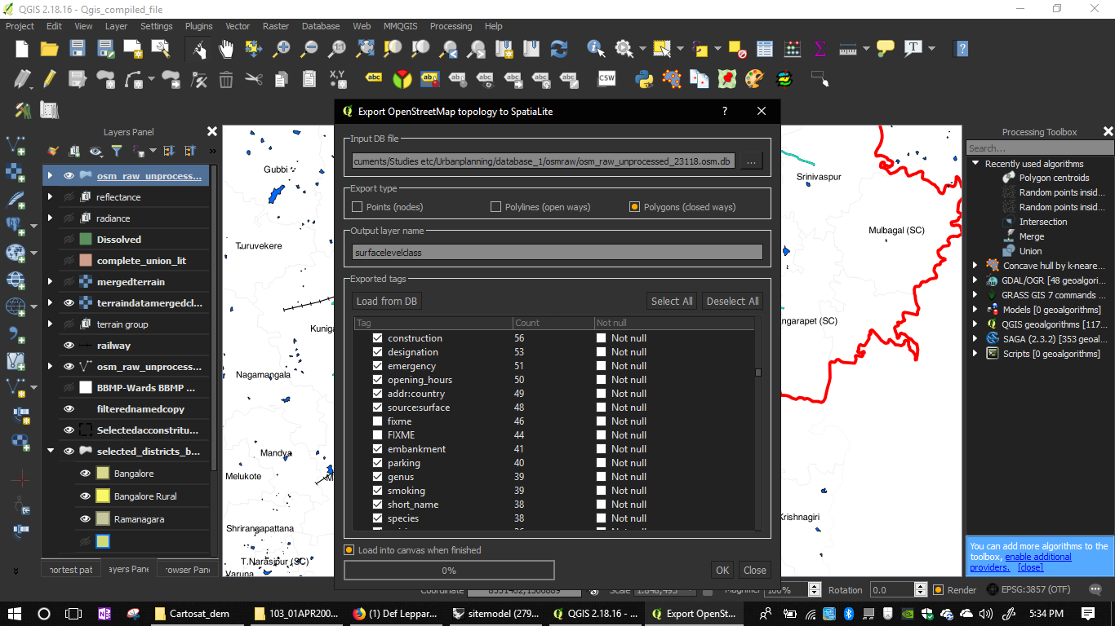Open the text annotation dropdown arrow
This screenshot has width=1115, height=626.
pyautogui.click(x=931, y=49)
